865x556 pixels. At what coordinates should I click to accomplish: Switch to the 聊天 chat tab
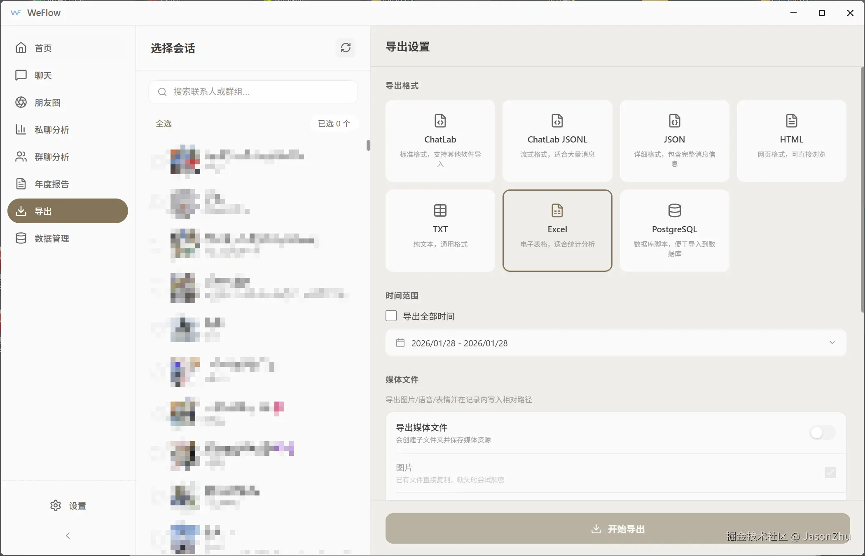pyautogui.click(x=43, y=75)
